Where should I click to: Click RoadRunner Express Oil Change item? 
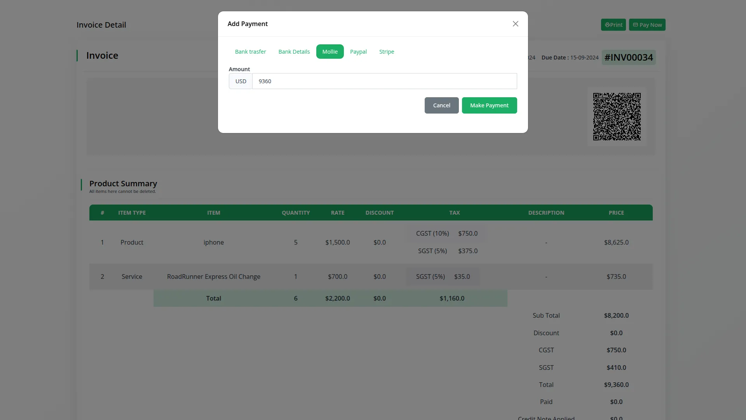213,276
